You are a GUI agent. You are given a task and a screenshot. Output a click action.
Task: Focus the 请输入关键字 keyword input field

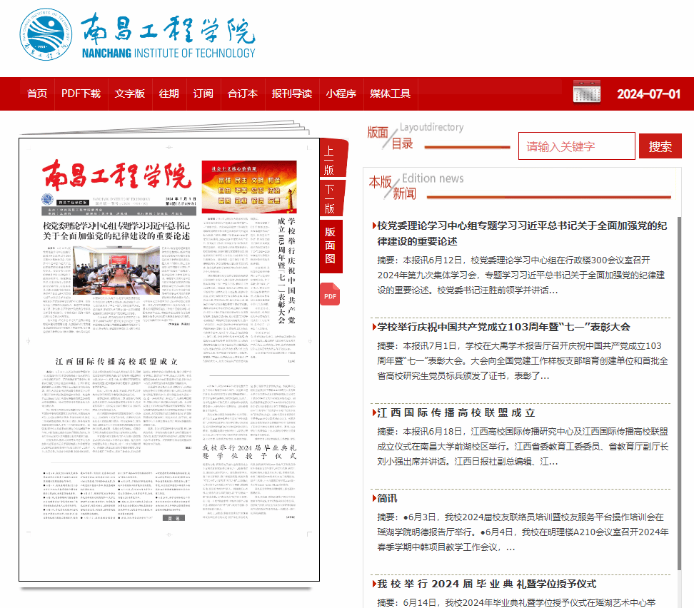(x=577, y=146)
